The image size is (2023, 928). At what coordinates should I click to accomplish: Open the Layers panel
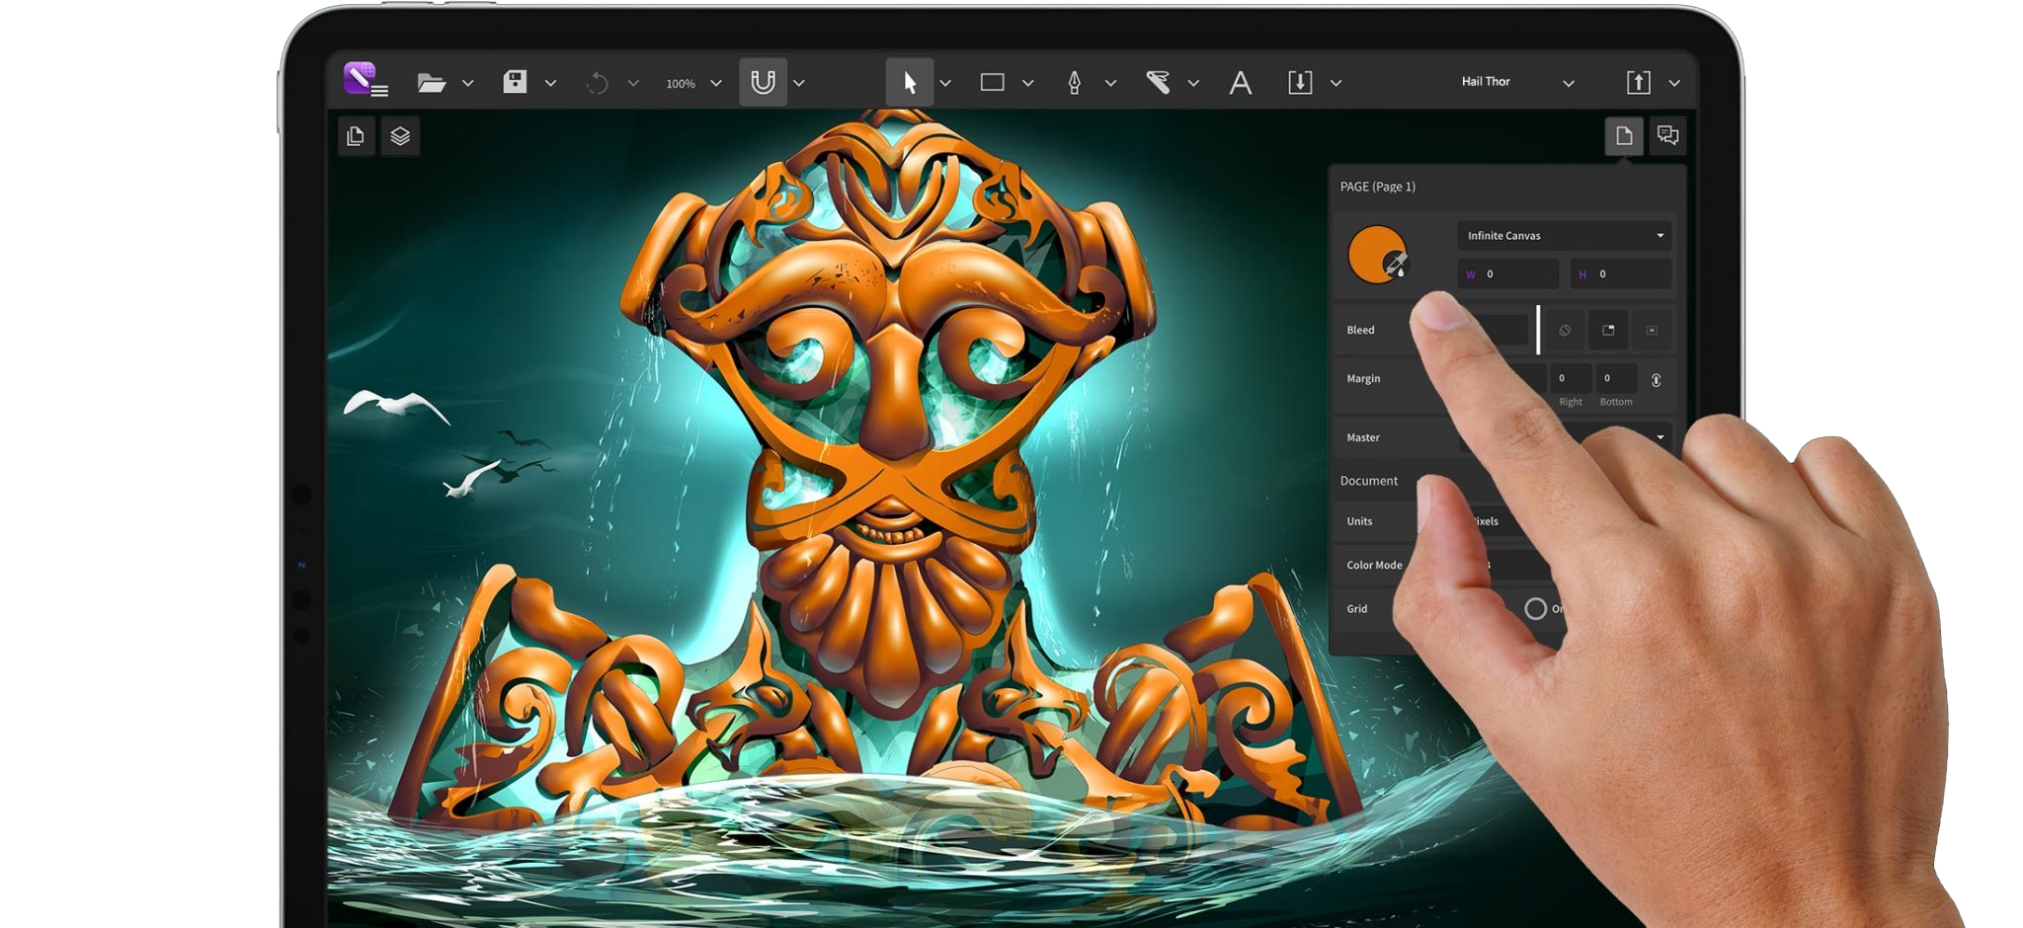coord(400,136)
